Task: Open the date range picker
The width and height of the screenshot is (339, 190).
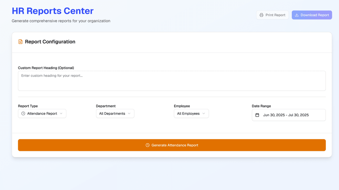Action: coord(289,115)
